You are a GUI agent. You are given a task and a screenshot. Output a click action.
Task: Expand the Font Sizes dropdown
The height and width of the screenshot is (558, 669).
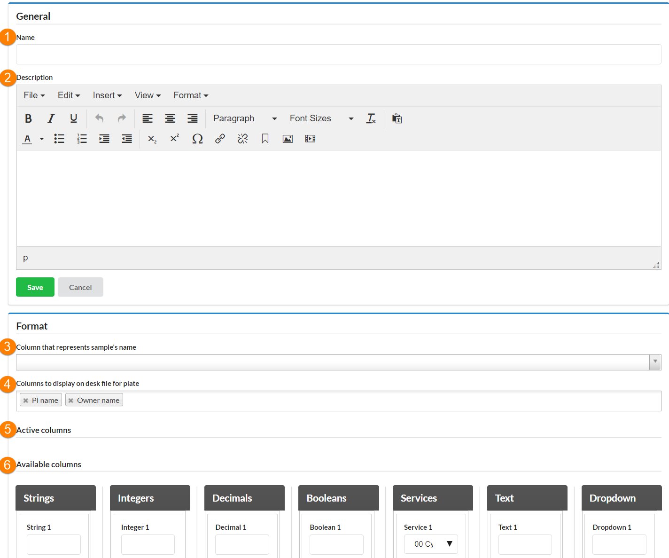321,118
